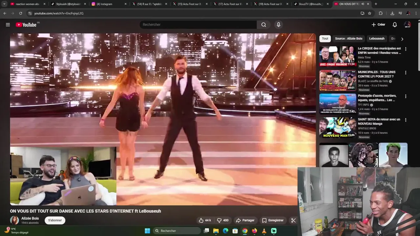Open Le CIRQUE des municipales thumbnail

coord(338,56)
